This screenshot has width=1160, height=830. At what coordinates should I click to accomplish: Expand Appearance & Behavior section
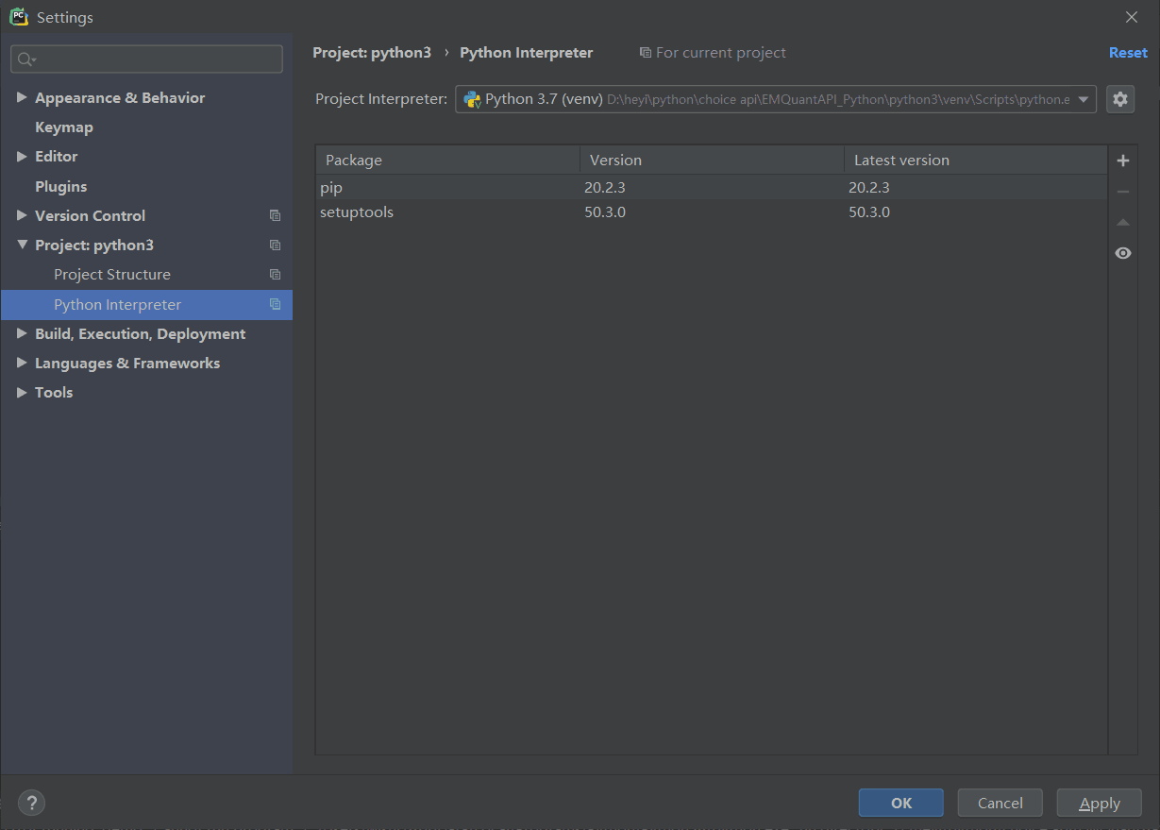(x=22, y=97)
